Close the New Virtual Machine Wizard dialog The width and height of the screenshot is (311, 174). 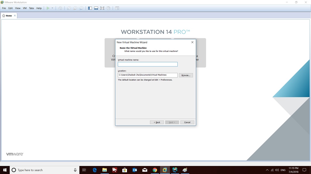[x=192, y=42]
